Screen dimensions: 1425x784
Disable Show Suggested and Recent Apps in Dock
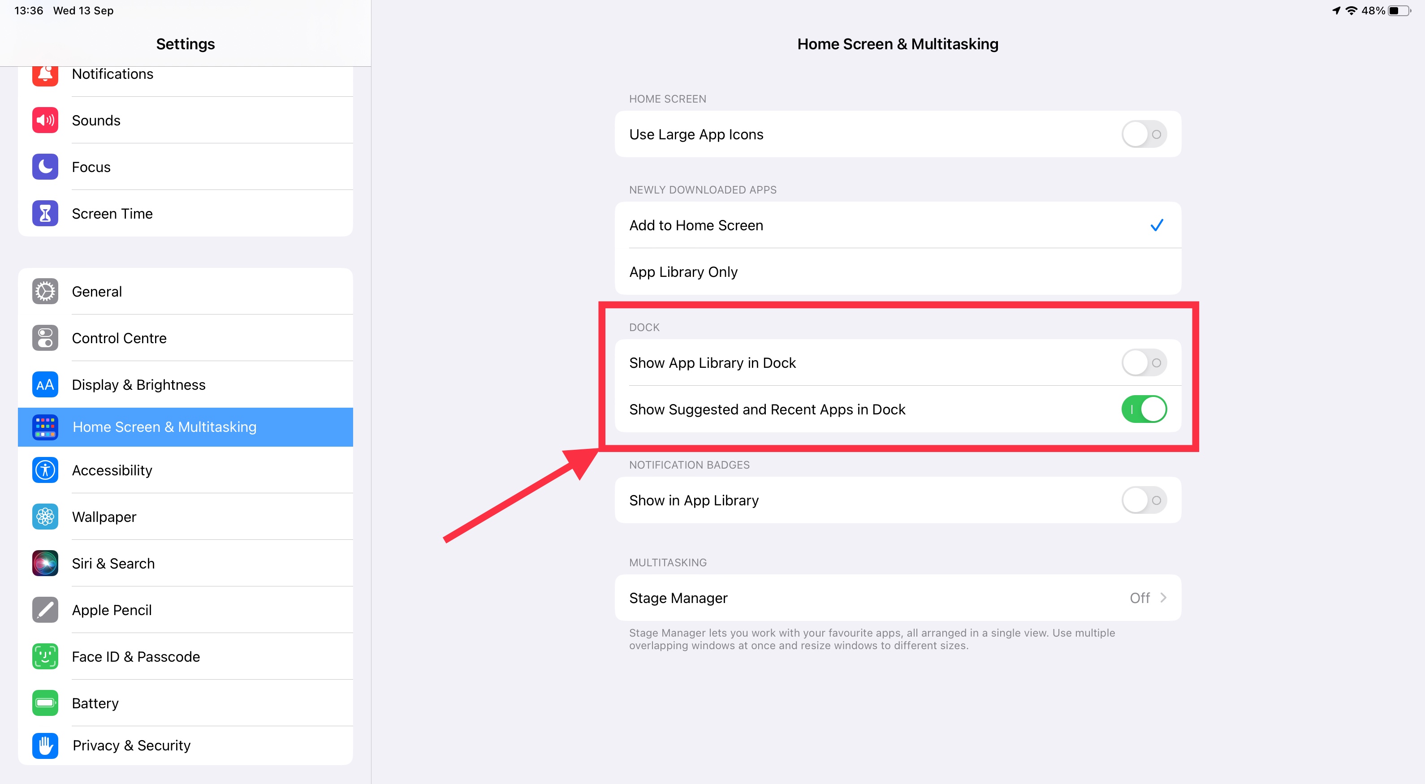pyautogui.click(x=1144, y=409)
